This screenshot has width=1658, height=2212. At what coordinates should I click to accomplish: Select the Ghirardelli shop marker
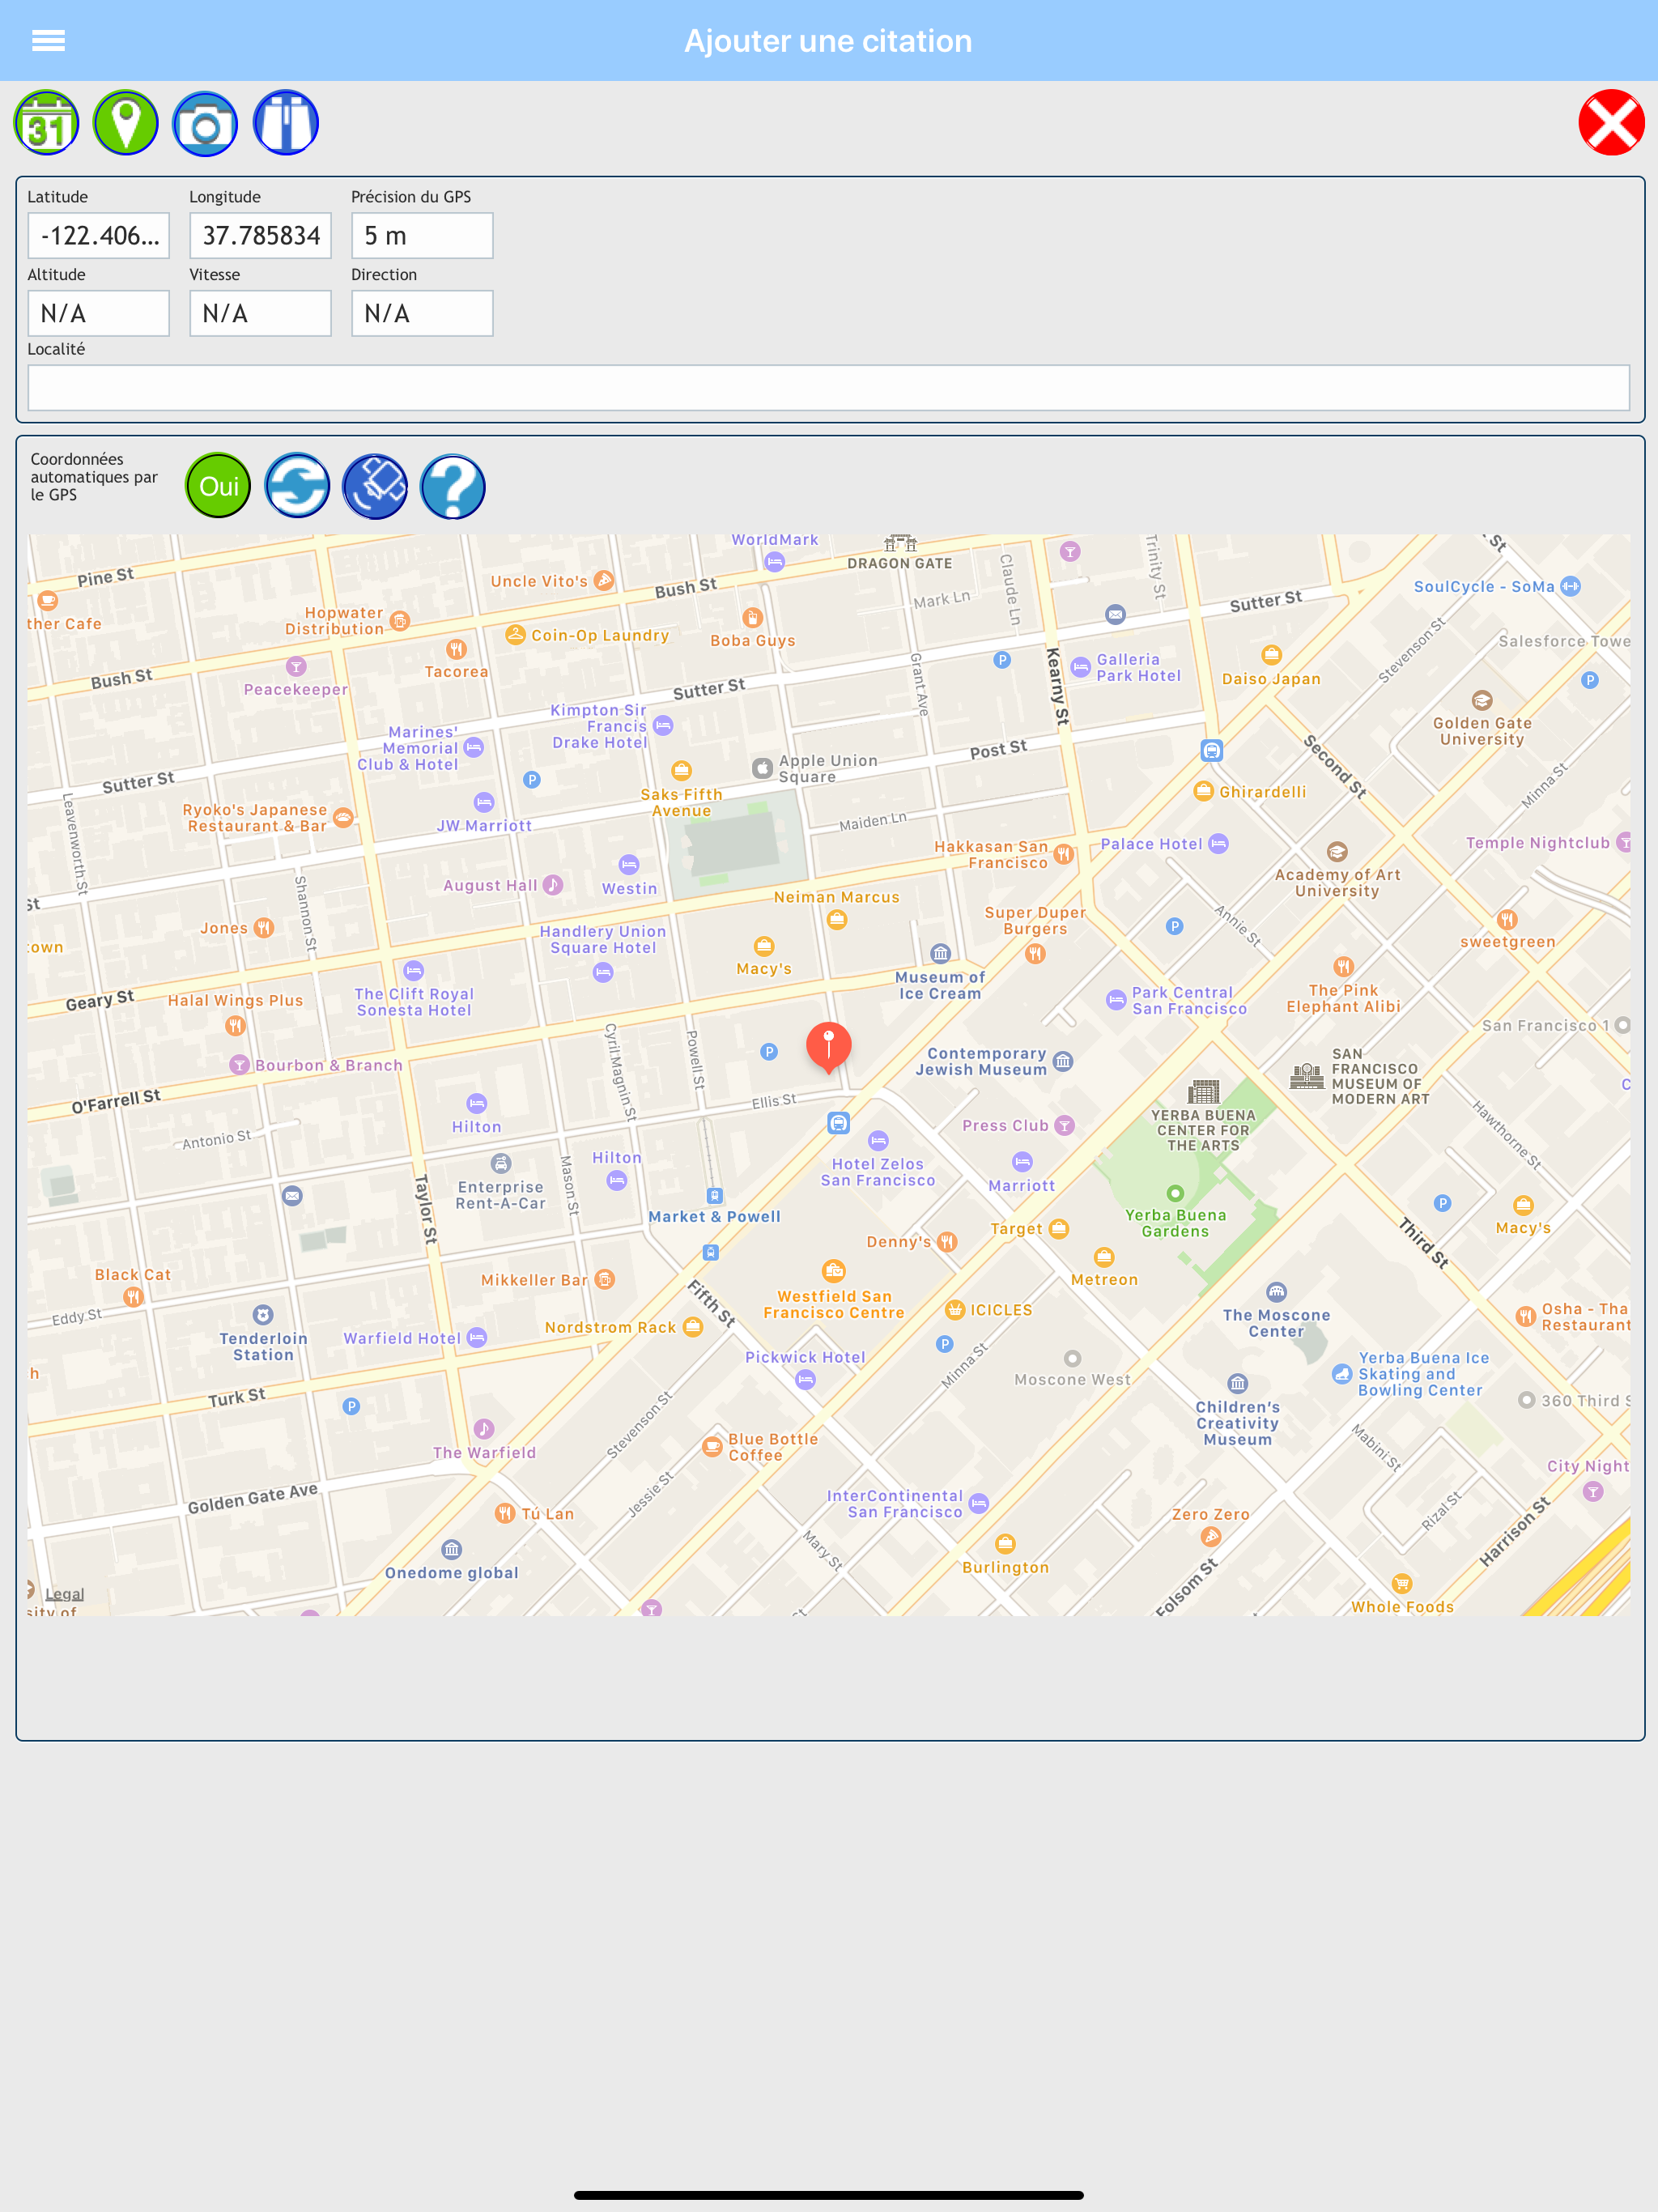[x=1203, y=792]
